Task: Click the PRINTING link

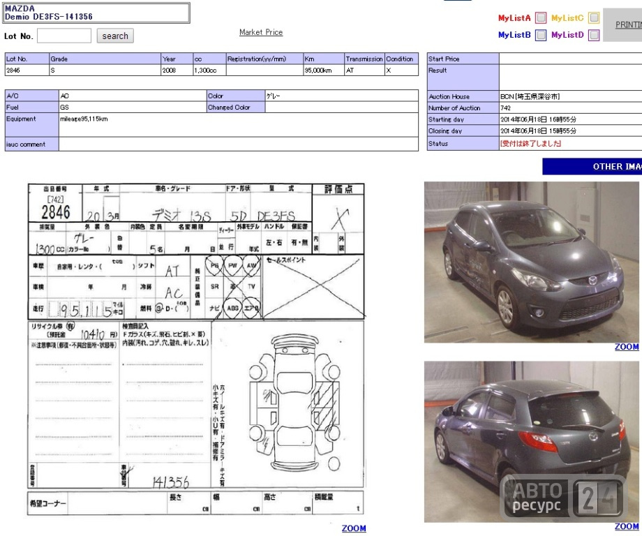Action: point(629,24)
